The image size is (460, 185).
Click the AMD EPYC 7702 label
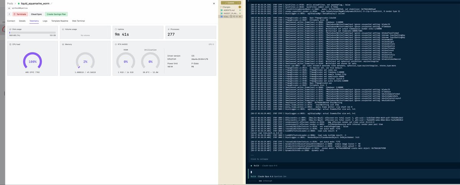click(33, 72)
